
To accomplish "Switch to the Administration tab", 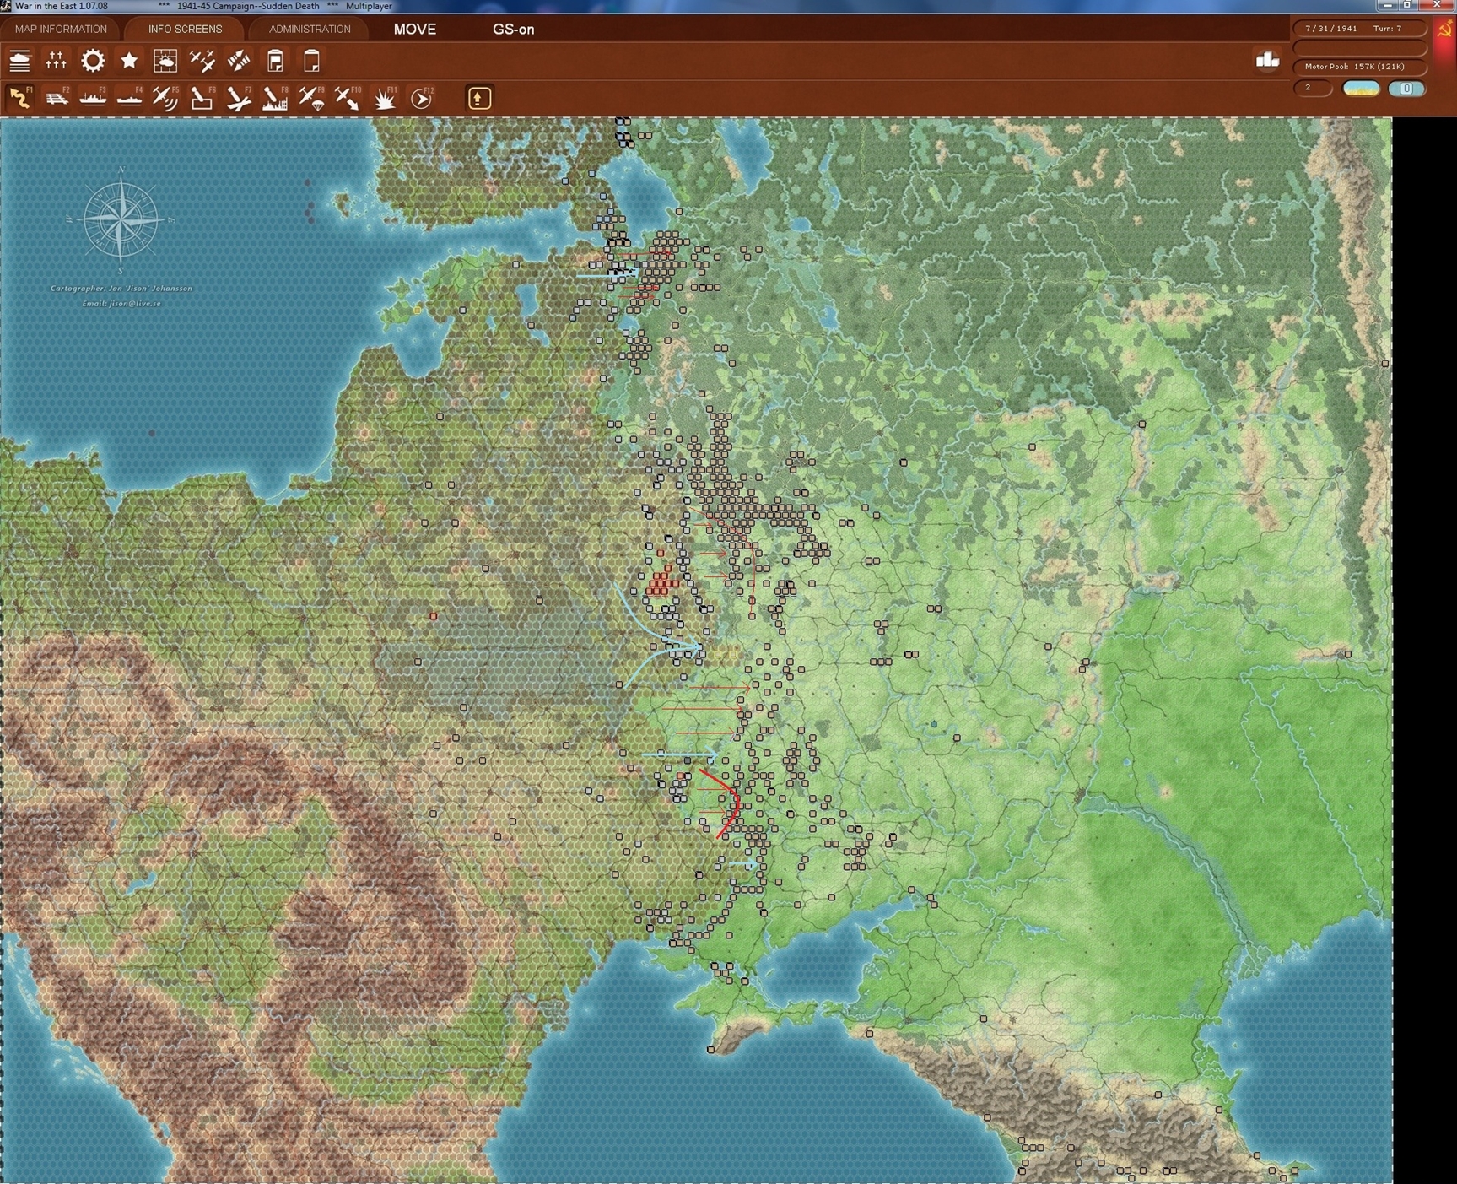I will (310, 29).
